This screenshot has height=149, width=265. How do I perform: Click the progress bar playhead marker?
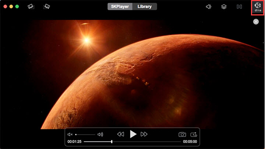[112, 142]
